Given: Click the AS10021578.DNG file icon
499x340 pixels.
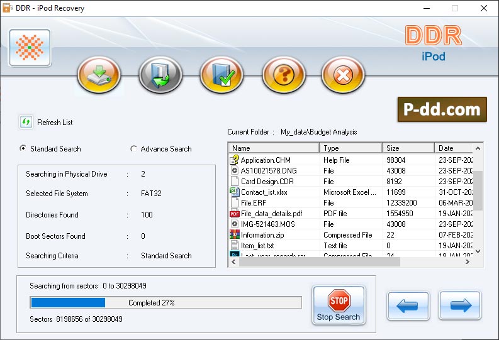Looking at the screenshot, I should 235,171.
